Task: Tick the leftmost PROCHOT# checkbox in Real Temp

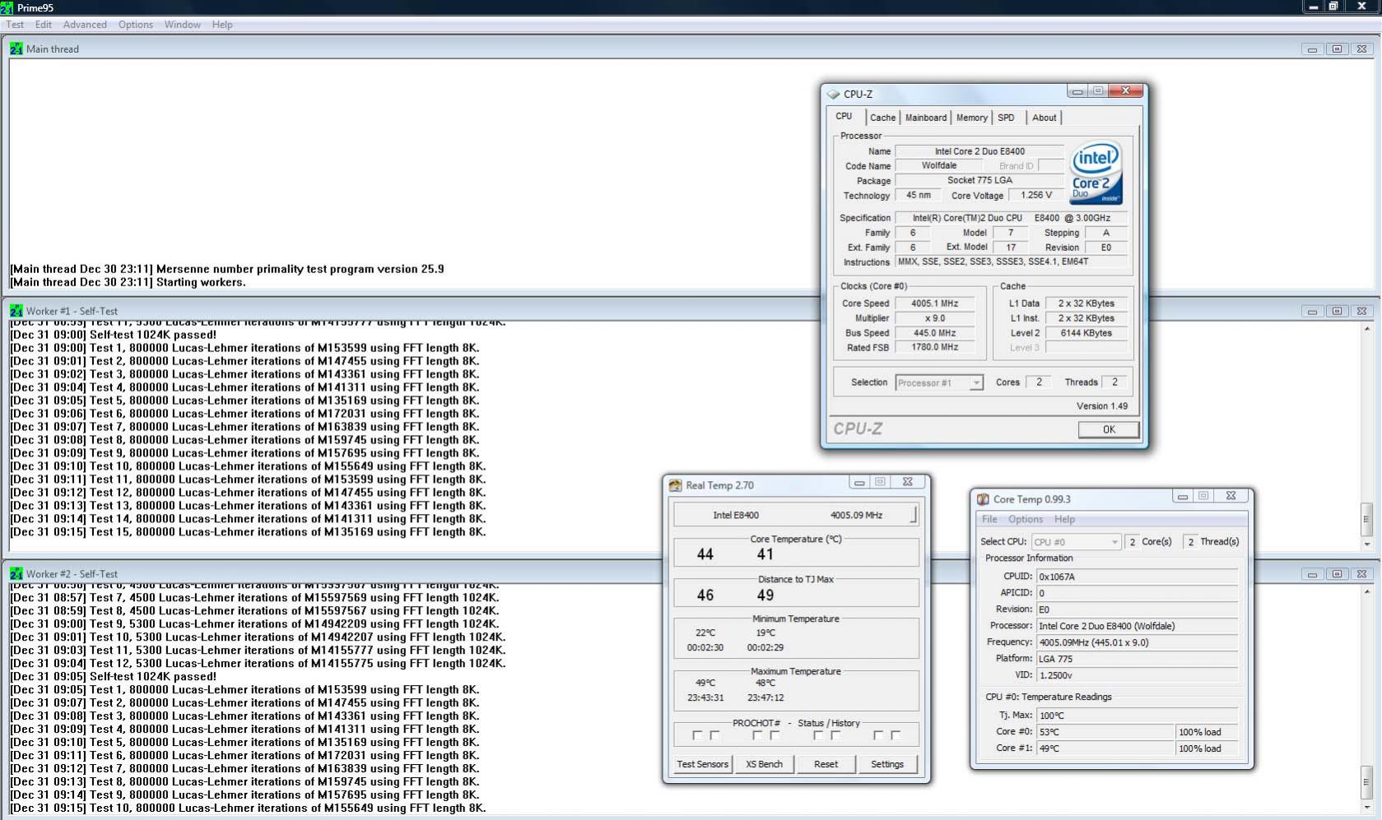Action: coord(697,735)
